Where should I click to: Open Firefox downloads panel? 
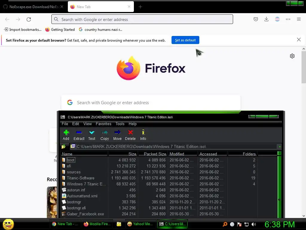tap(266, 19)
